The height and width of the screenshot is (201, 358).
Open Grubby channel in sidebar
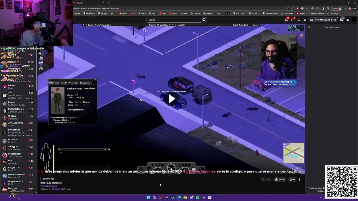[18, 117]
